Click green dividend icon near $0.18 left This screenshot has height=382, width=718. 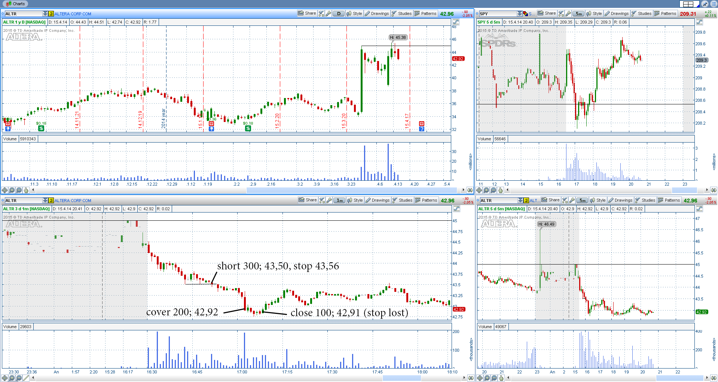[41, 128]
